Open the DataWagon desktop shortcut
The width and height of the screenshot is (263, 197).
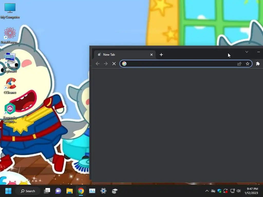pos(10,35)
